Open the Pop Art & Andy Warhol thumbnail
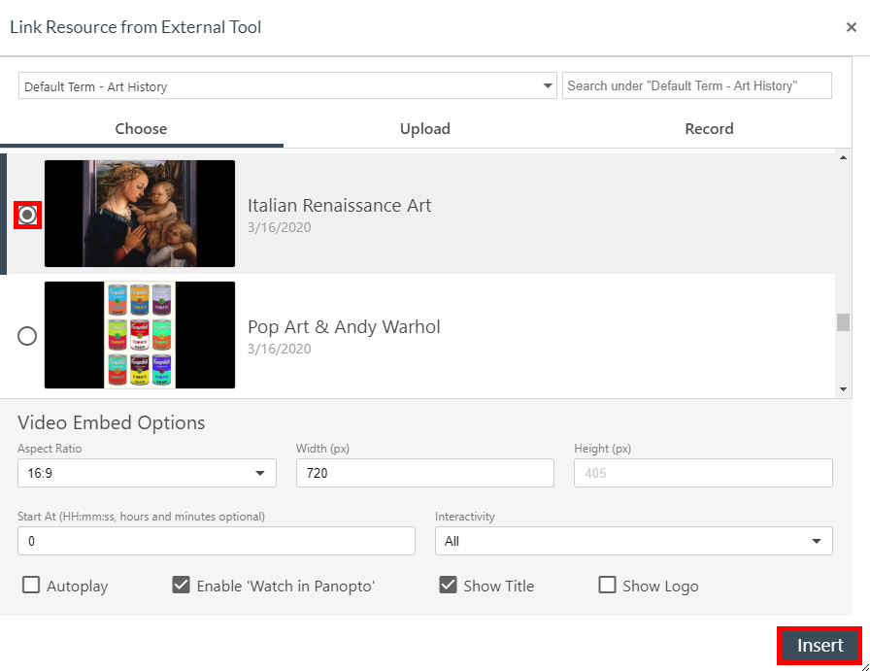 (x=139, y=335)
